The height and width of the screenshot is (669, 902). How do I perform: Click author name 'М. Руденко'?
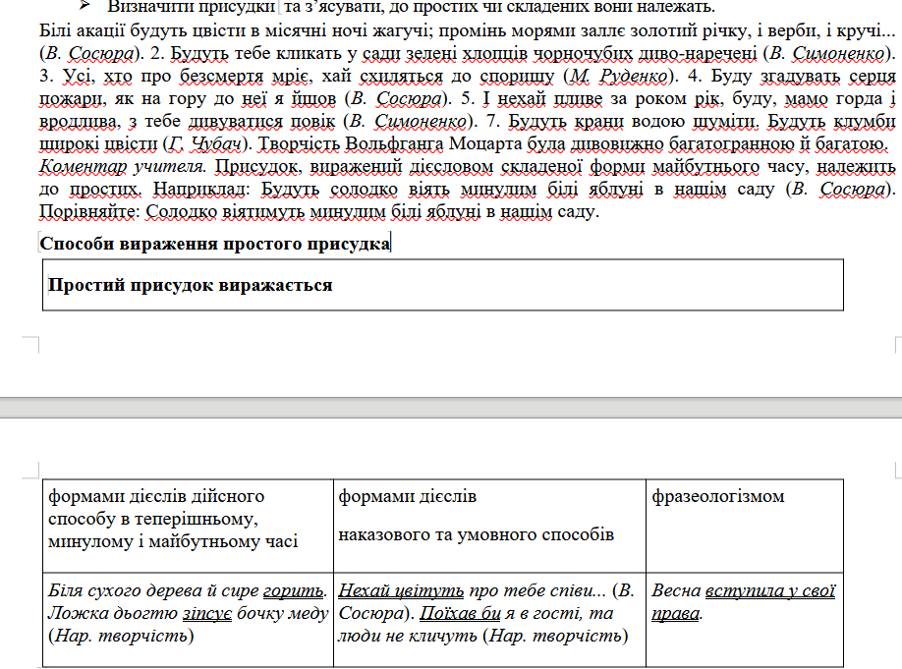click(x=618, y=76)
